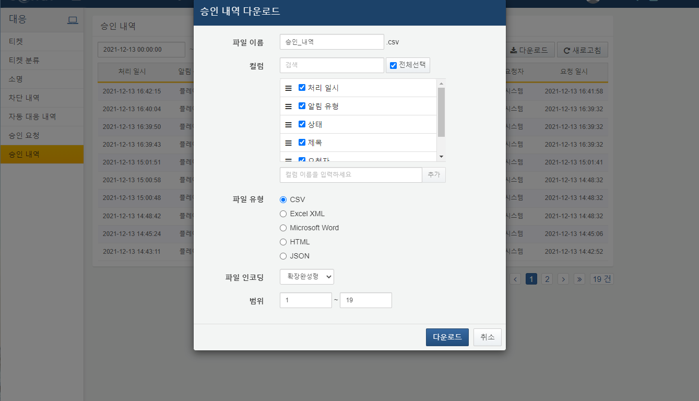Click drag handle icon for 알림 유형 column
699x401 pixels.
pos(288,107)
